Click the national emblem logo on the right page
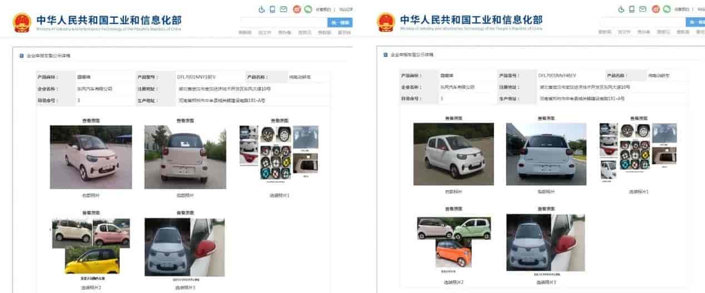The image size is (705, 293). (386, 22)
